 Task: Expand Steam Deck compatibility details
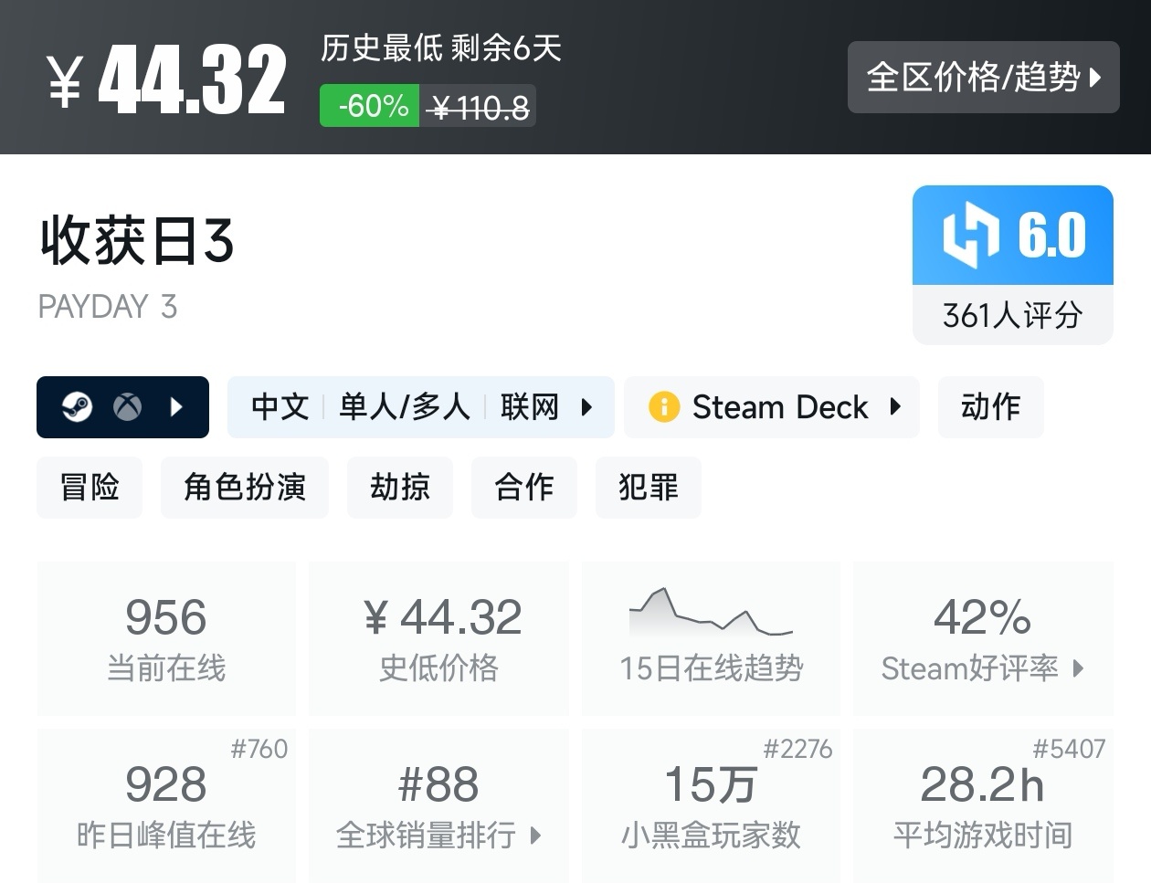click(895, 407)
